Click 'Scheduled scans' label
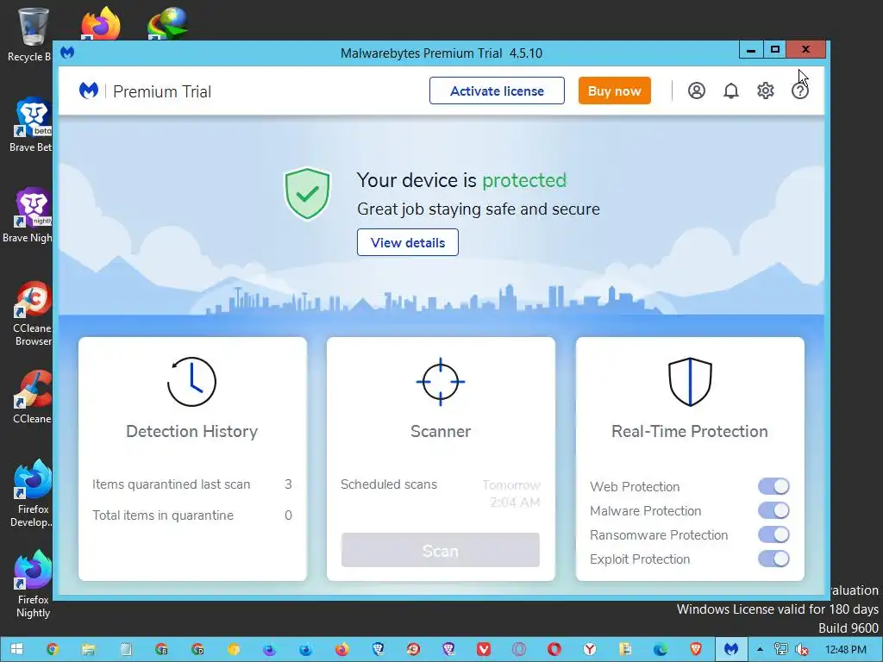Screen dimensions: 883x662 point(389,484)
